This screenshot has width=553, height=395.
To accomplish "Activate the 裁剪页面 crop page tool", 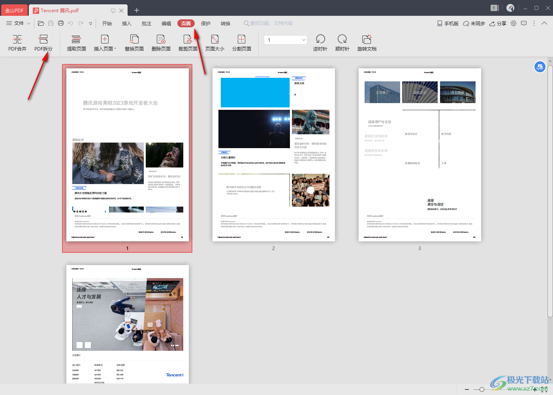I will [188, 43].
